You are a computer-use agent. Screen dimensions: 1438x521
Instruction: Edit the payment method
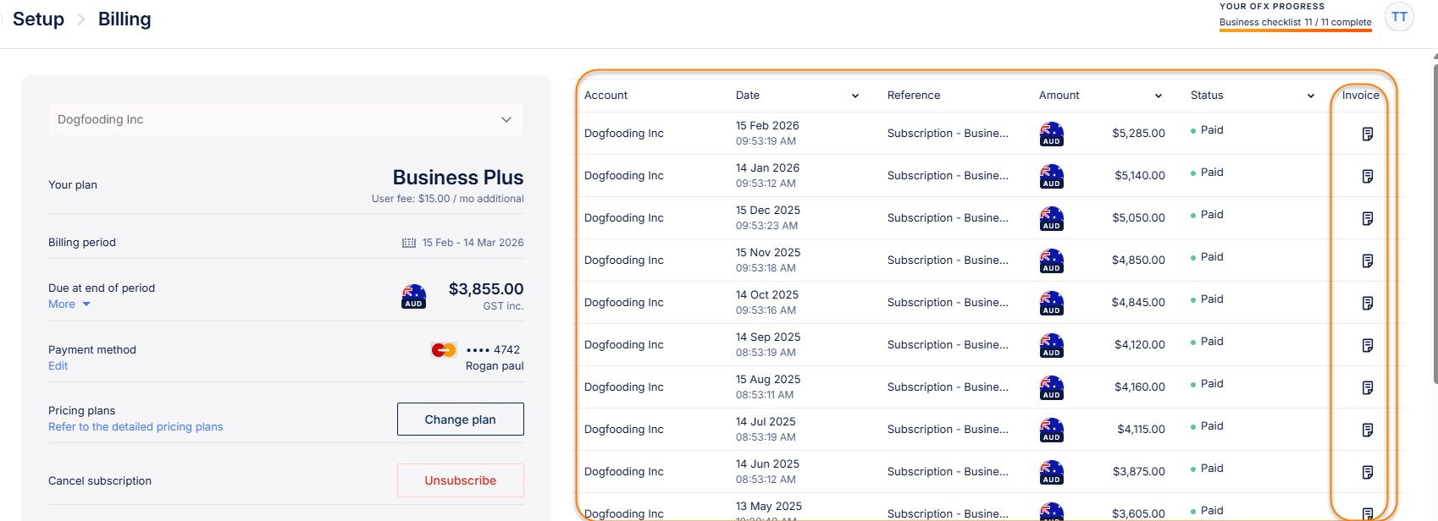click(x=58, y=366)
